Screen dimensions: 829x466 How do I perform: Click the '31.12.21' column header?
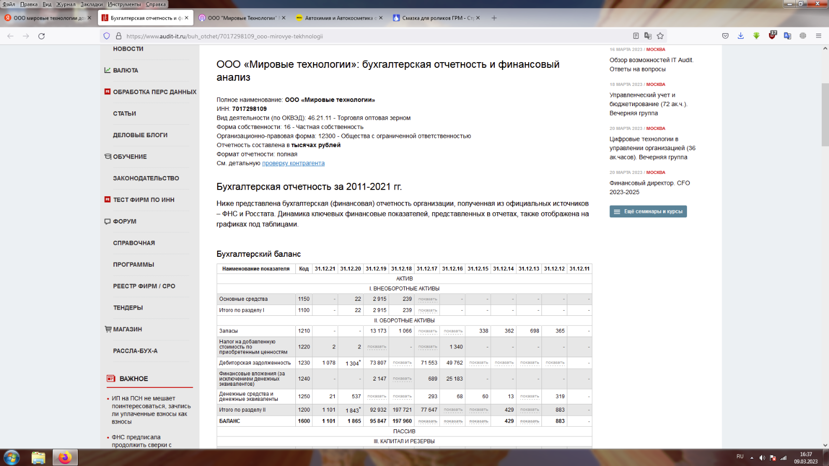(325, 269)
